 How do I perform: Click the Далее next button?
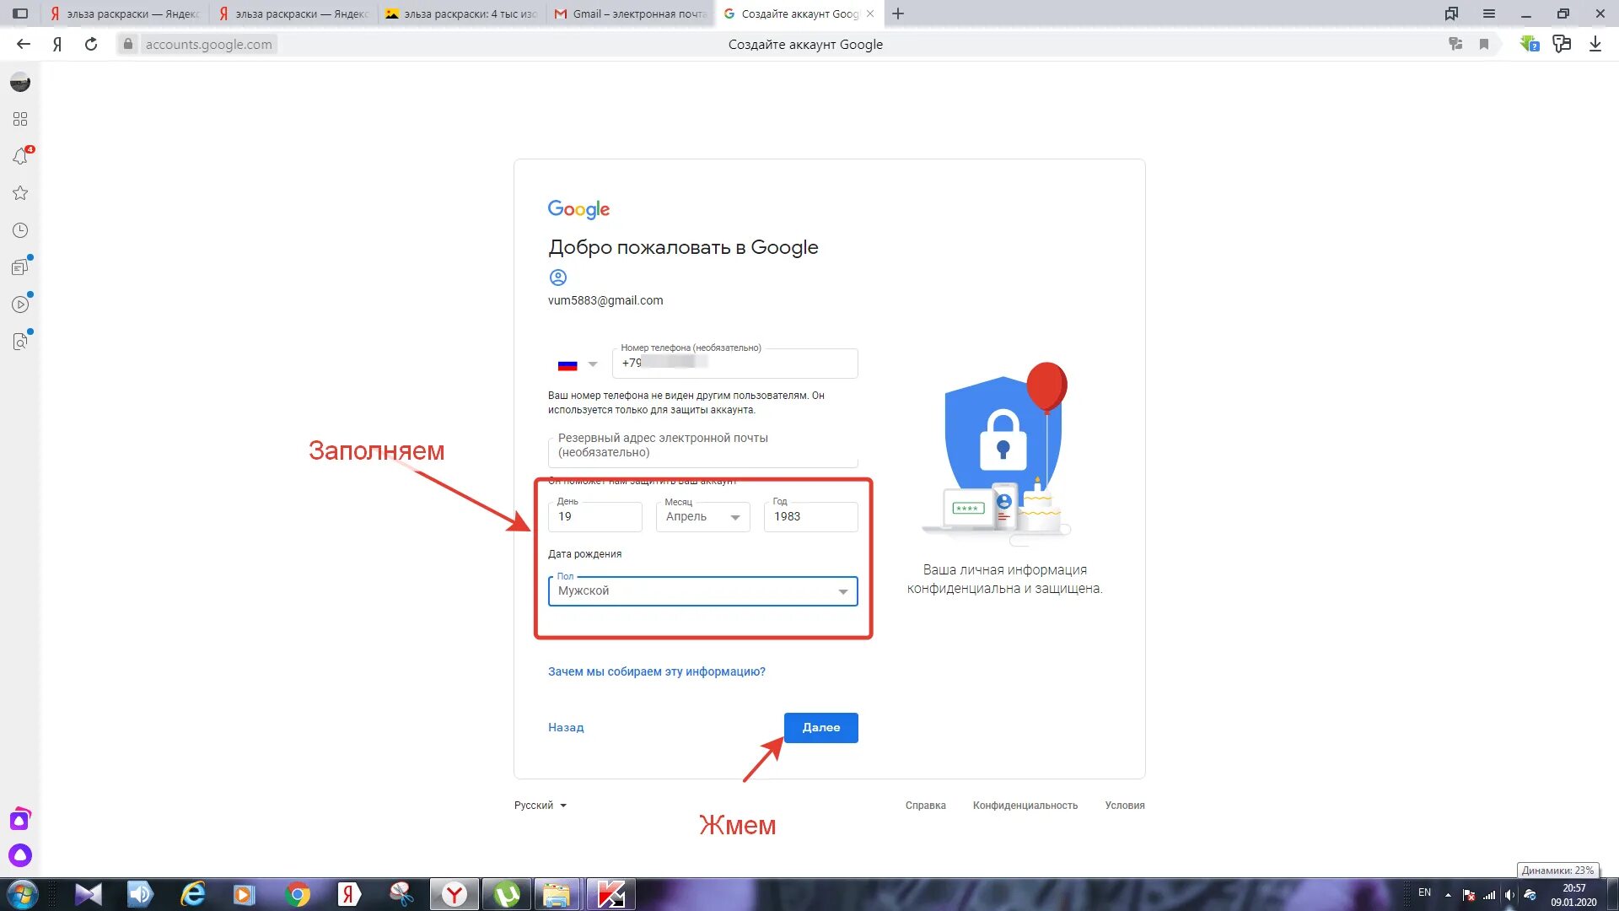click(820, 726)
